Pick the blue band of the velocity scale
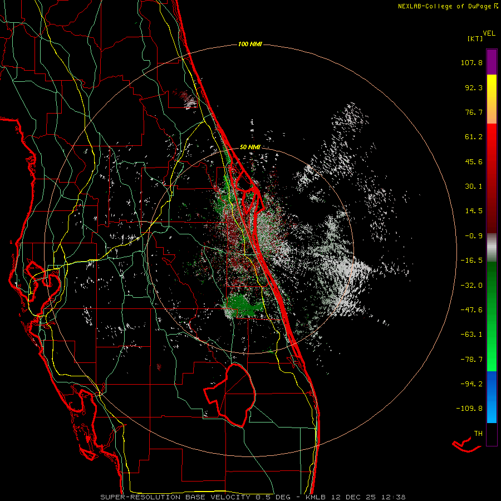501x501 pixels. coord(492,397)
